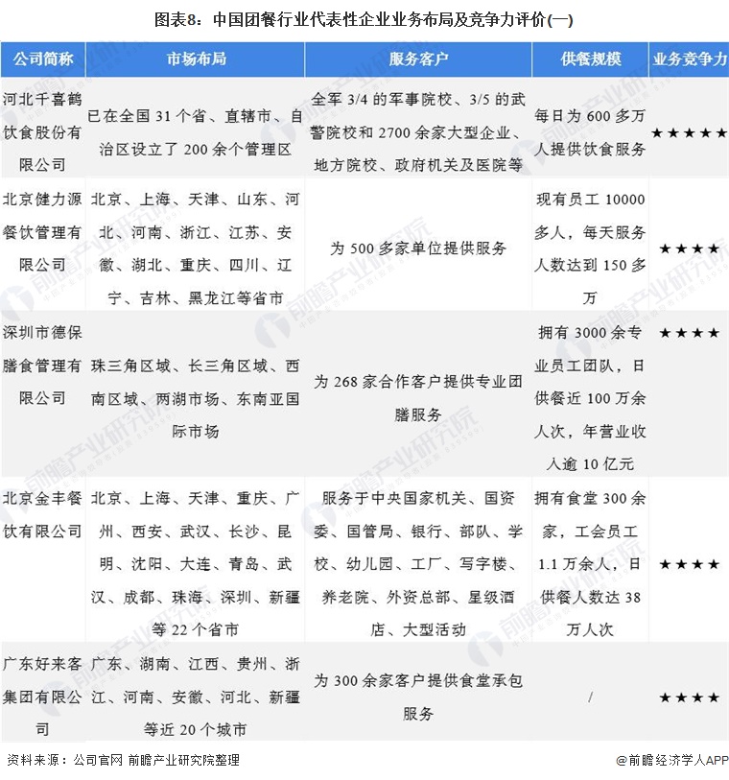Image resolution: width=729 pixels, height=780 pixels.
Task: Click the four-star rating for 北京金丰餐饮
Action: click(x=690, y=564)
